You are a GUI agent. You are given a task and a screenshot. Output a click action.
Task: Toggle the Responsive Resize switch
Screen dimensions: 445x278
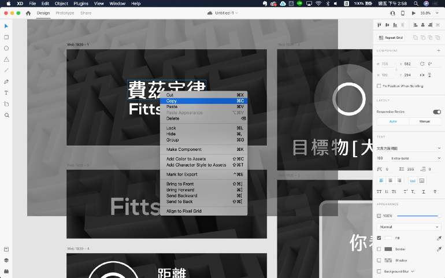(x=437, y=112)
